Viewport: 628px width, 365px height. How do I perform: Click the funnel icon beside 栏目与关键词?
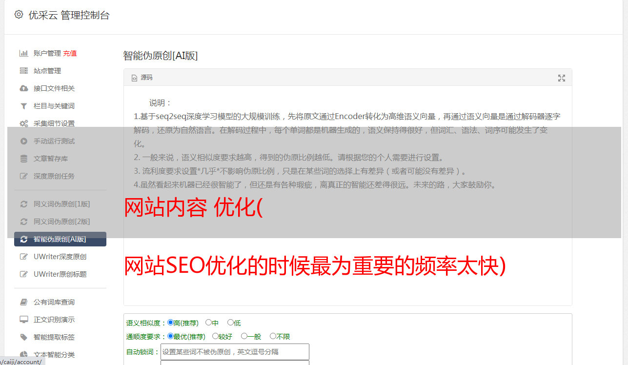click(23, 106)
